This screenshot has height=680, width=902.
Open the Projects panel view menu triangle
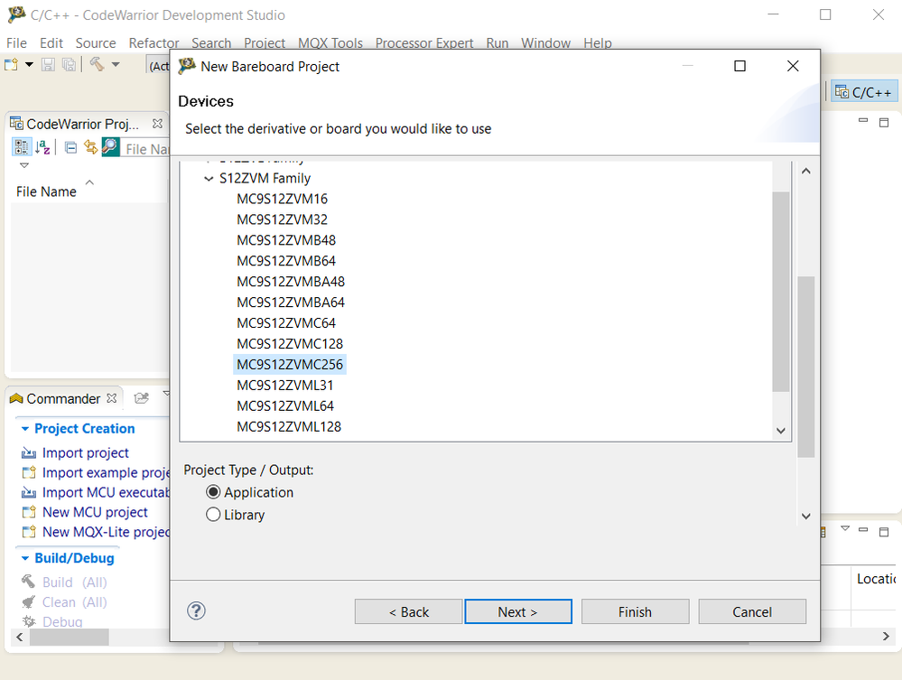coord(24,165)
